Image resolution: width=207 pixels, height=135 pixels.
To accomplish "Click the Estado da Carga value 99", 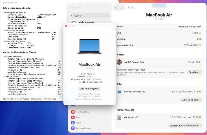I will pyautogui.click(x=53, y=39).
